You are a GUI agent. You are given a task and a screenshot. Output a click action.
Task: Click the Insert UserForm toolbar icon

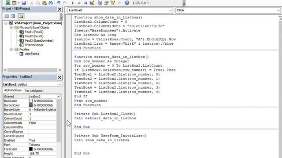14,3
